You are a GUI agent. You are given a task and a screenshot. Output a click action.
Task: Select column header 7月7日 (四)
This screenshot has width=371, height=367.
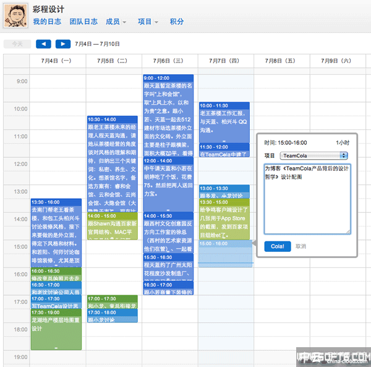224,61
